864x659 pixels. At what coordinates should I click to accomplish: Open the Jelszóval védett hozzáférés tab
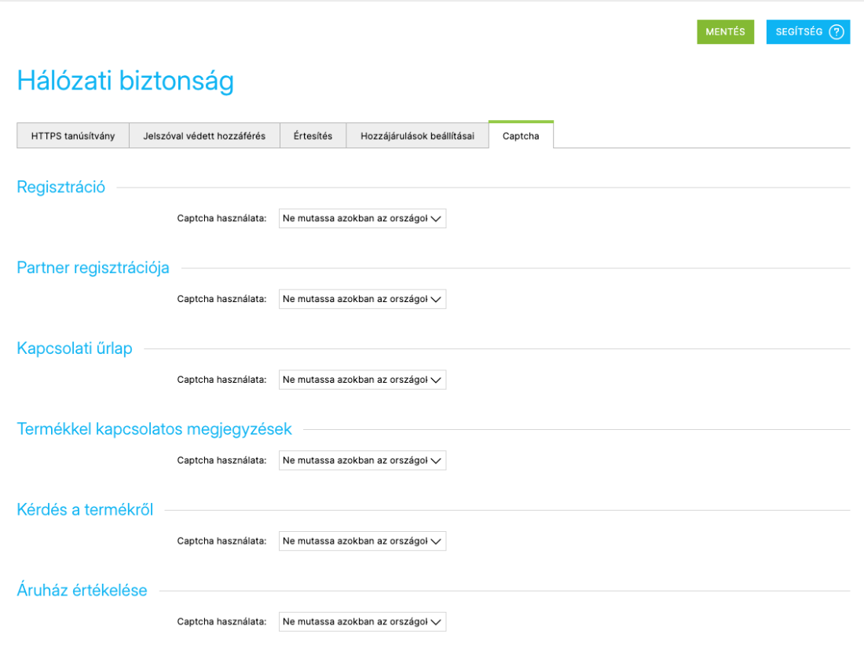pyautogui.click(x=204, y=136)
